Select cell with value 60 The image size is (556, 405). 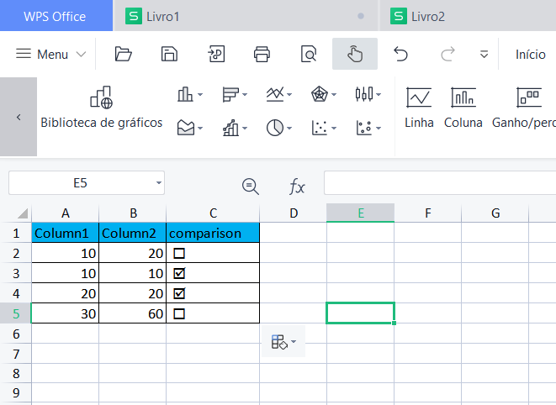coord(132,313)
